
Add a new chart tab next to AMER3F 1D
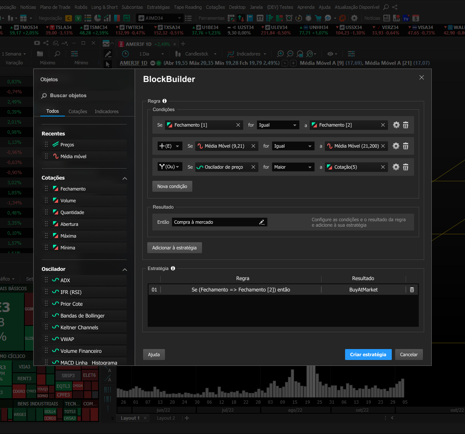(183, 44)
